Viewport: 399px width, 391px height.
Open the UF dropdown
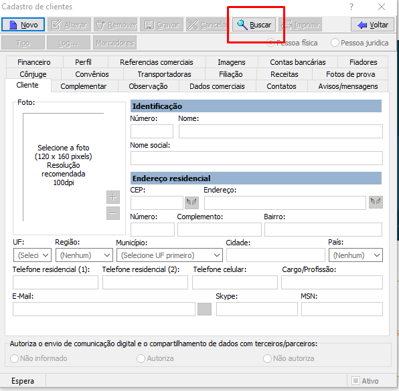click(x=32, y=255)
